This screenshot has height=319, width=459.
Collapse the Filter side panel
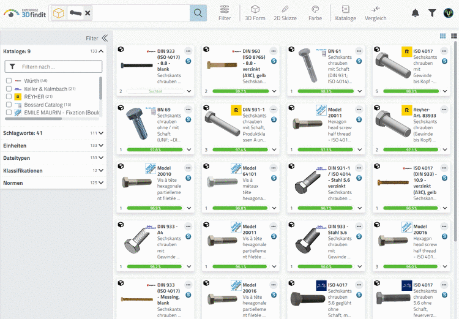(x=105, y=38)
